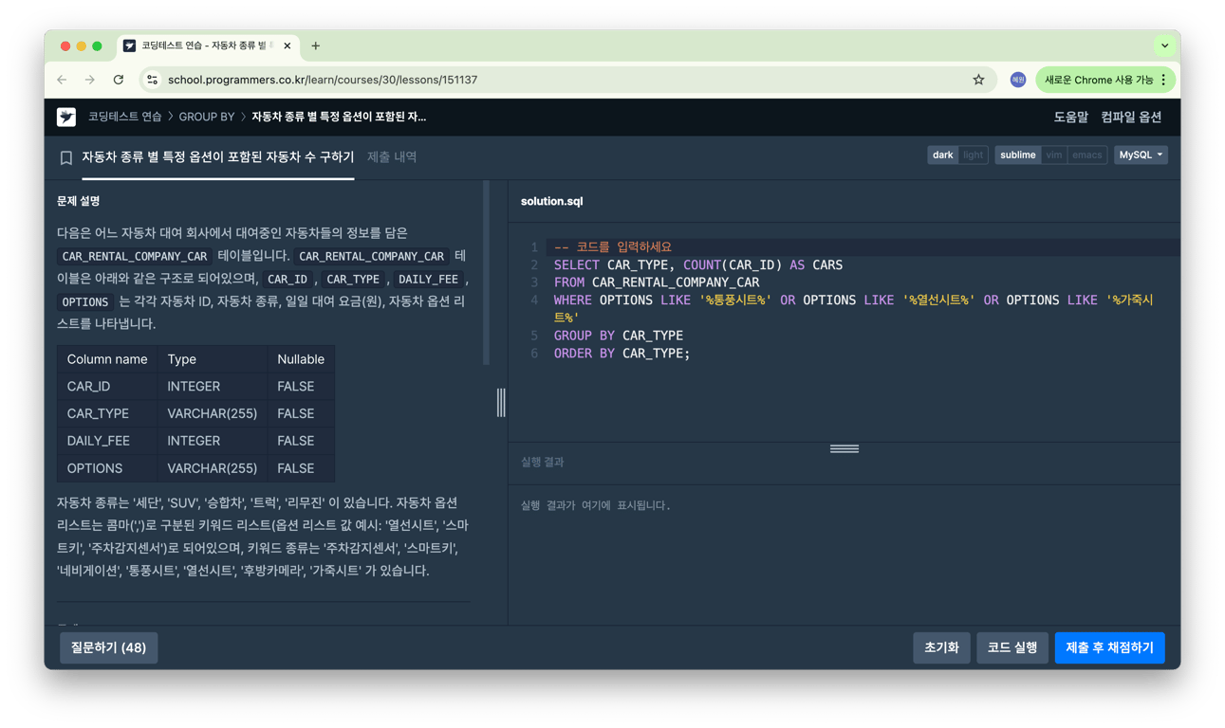Open a new browser tab with the plus icon

314,45
